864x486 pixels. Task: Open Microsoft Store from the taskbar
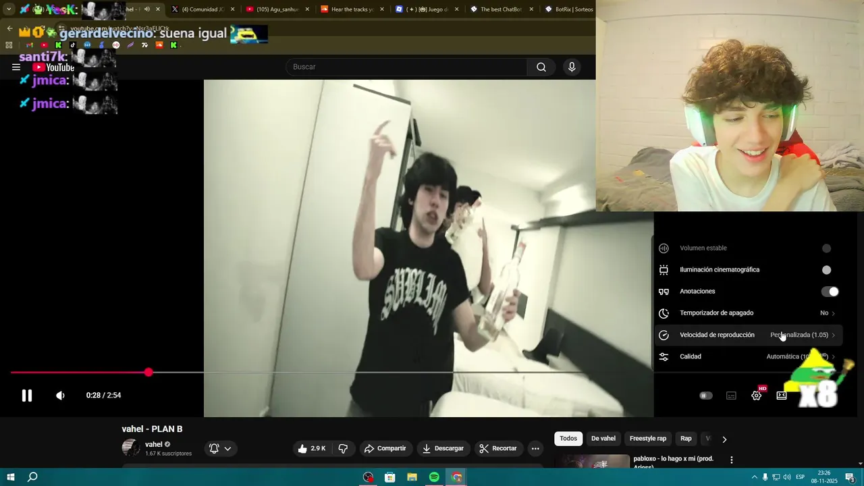(x=389, y=477)
